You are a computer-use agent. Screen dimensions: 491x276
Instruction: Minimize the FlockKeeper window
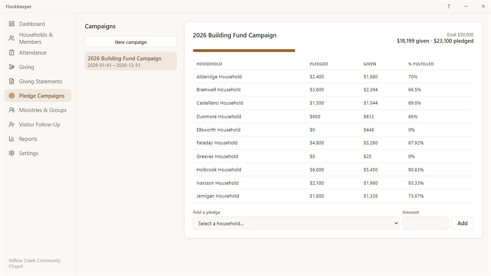coord(466,6)
